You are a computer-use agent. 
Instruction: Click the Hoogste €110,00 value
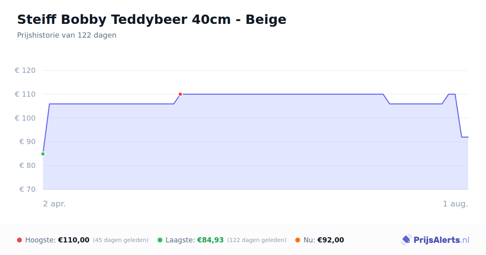pos(74,240)
